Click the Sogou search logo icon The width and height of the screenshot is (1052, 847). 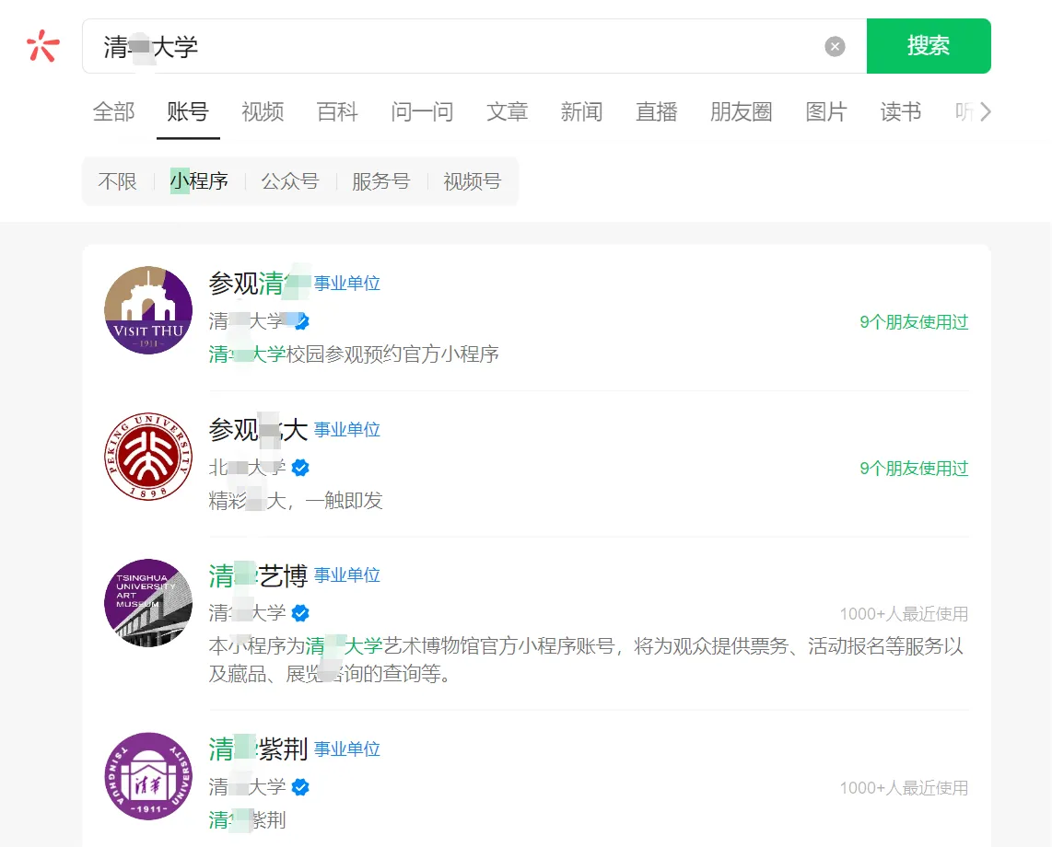[x=41, y=45]
